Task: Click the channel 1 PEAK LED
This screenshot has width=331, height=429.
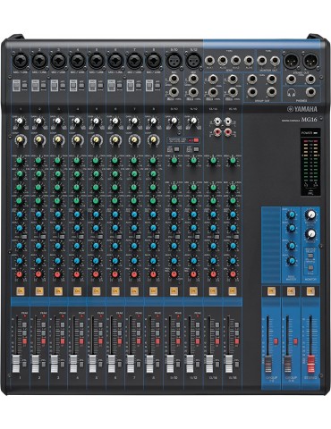Action: pos(25,316)
